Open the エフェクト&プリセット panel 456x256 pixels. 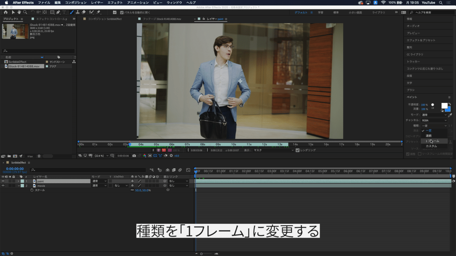point(421,40)
